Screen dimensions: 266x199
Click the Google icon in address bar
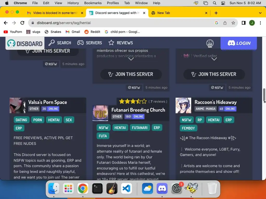(217, 23)
